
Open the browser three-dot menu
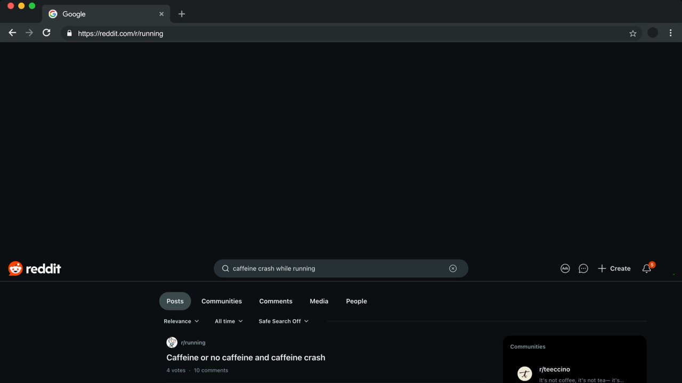click(x=670, y=33)
